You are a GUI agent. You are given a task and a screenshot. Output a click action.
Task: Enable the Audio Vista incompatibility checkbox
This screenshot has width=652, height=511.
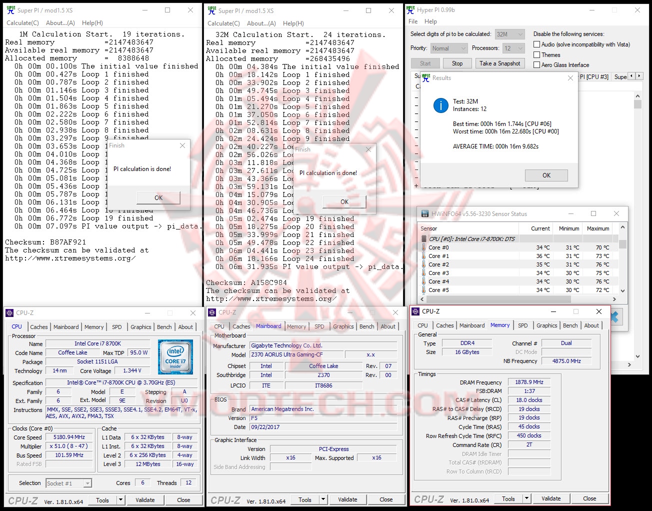pos(537,44)
